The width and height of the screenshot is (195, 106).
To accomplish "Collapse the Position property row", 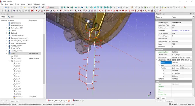I will click(159, 68).
